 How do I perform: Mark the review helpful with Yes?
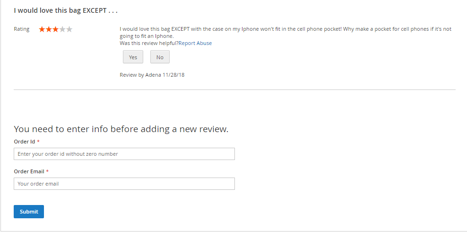(x=133, y=57)
